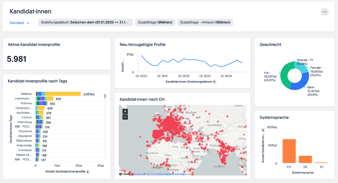
Task: Open the Standard view dropdown
Action: [19, 23]
